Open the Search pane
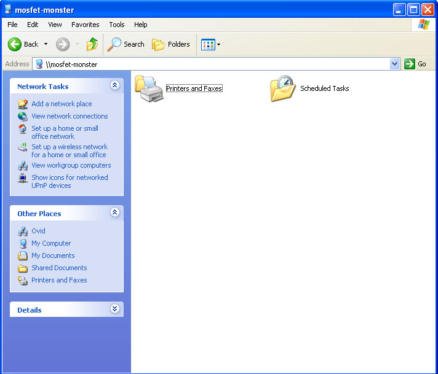Image resolution: width=438 pixels, height=374 pixels. (x=125, y=44)
